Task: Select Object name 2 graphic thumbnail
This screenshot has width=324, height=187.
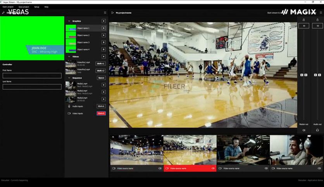Action: tap(71, 35)
